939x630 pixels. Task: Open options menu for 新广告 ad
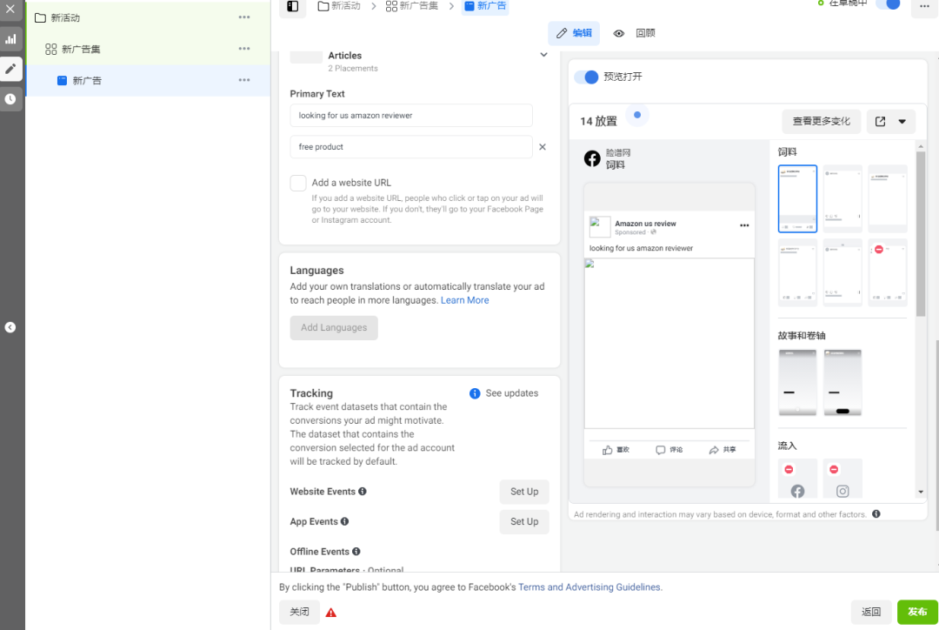point(244,80)
